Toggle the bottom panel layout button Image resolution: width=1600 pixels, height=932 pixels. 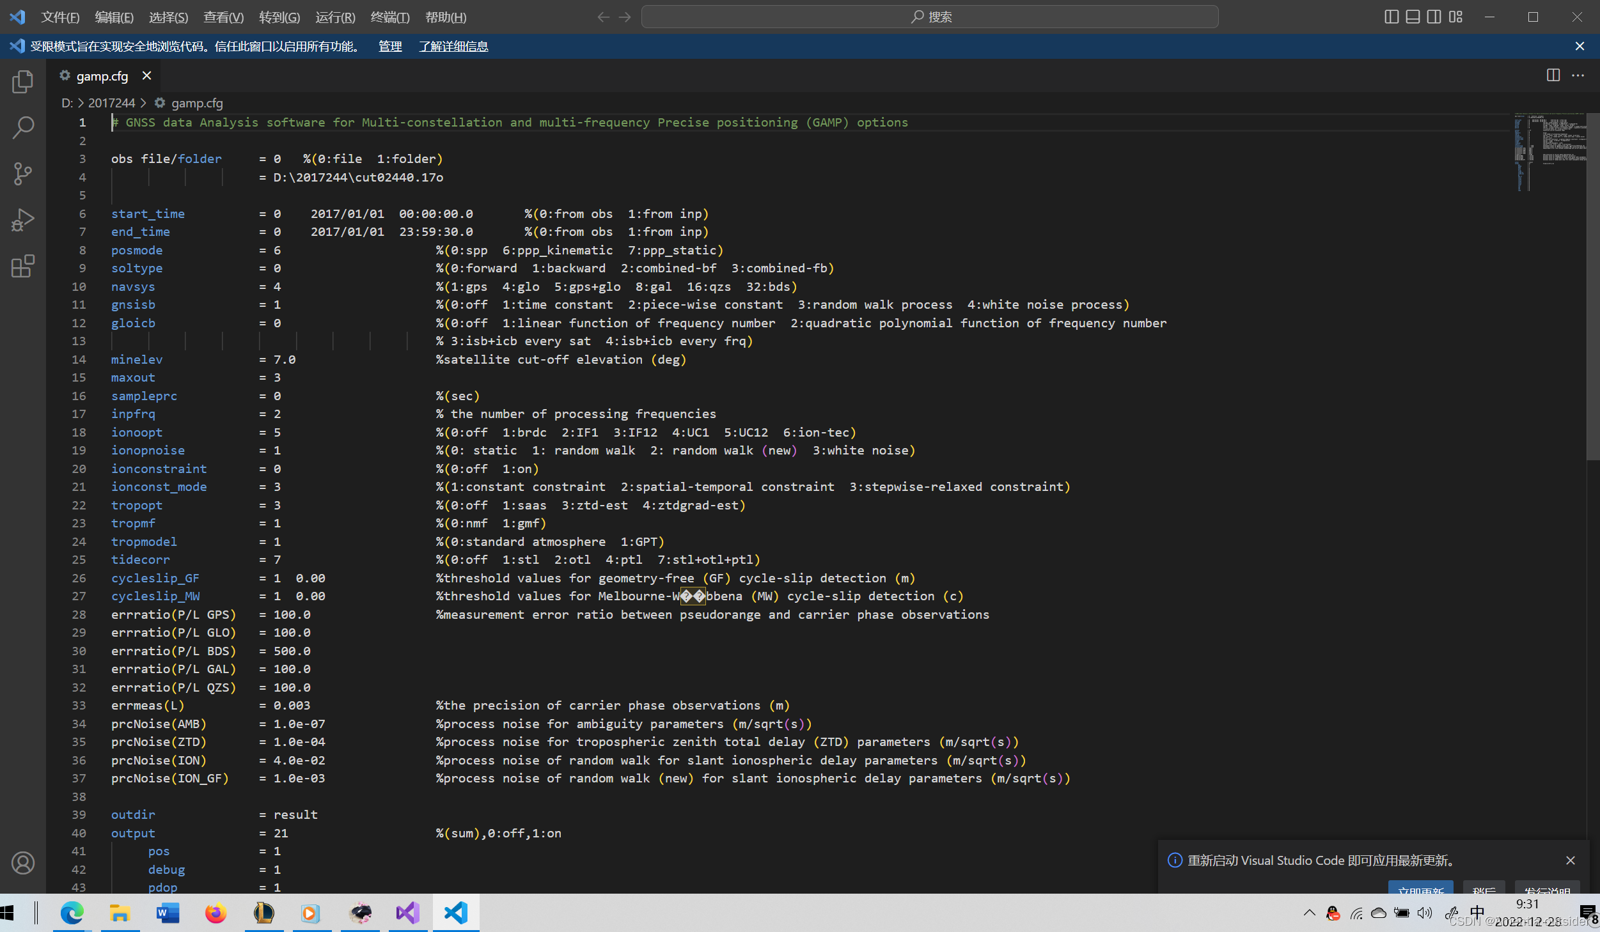coord(1413,17)
